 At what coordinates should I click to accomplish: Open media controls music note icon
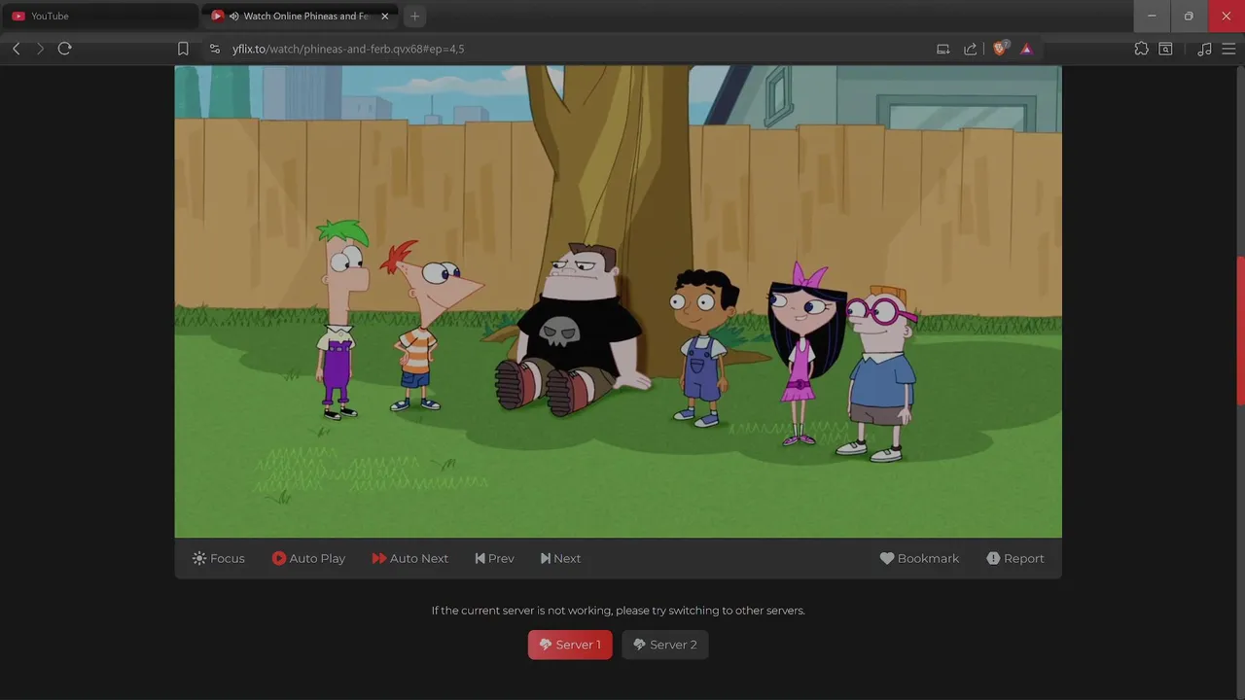click(x=1204, y=49)
